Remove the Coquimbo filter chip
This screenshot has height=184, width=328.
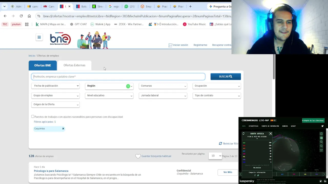[x=63, y=129]
